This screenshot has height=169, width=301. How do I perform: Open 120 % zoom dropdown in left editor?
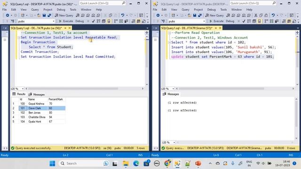(23, 89)
